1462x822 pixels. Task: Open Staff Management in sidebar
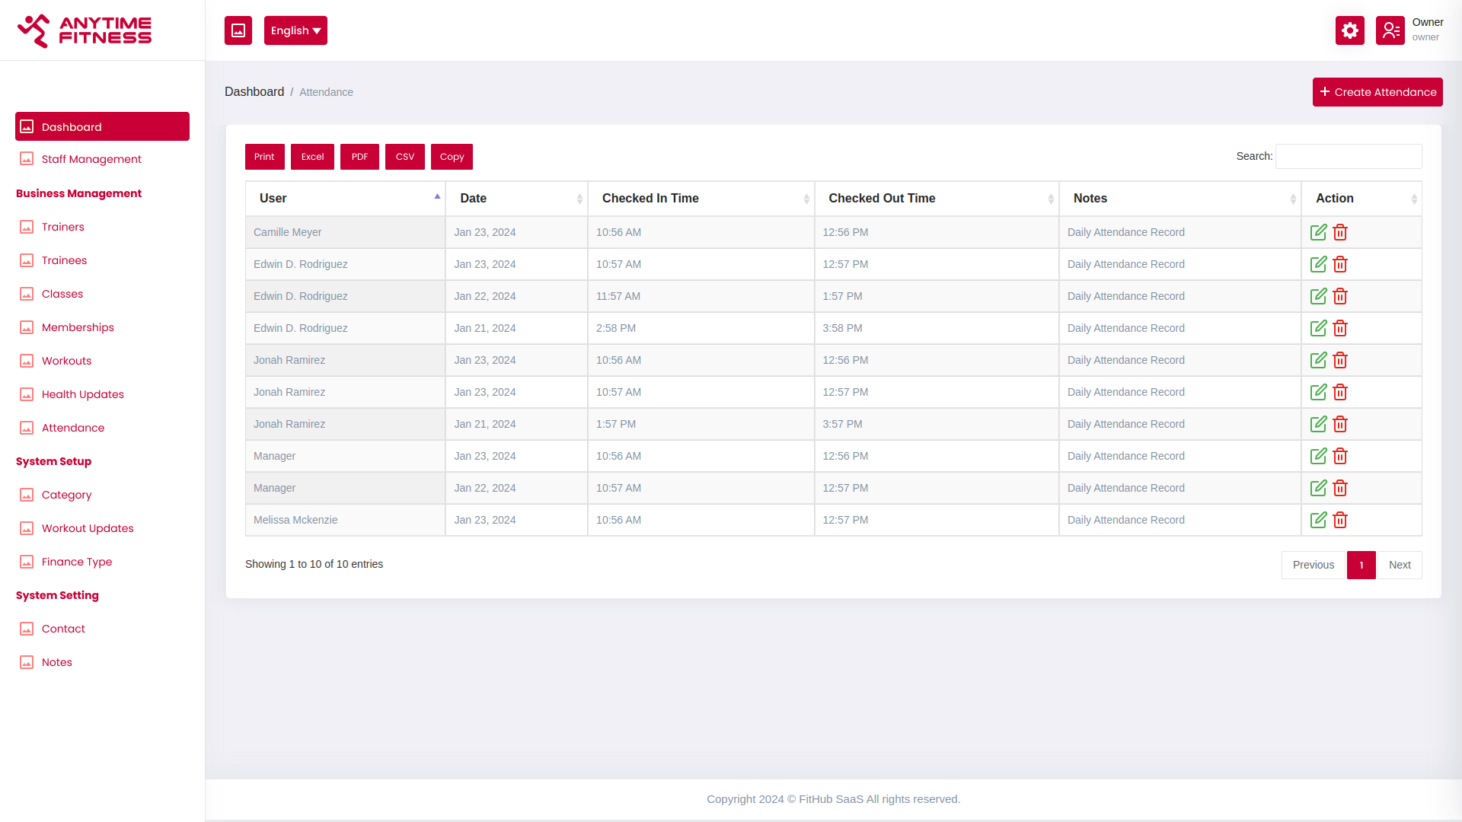click(x=91, y=159)
